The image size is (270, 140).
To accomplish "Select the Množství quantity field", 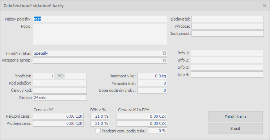I will pos(43,76).
